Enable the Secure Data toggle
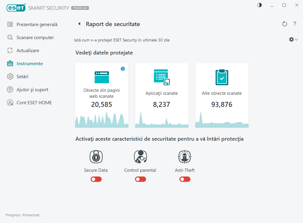This screenshot has width=303, height=223. click(96, 179)
